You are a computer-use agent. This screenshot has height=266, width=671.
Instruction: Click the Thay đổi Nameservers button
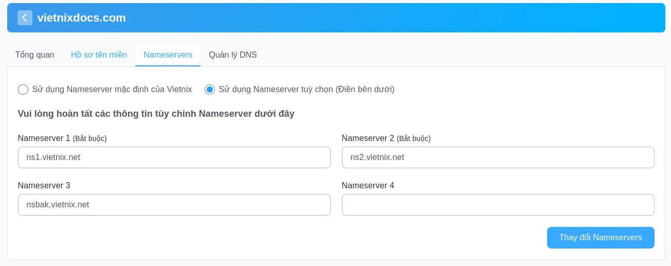pos(601,238)
